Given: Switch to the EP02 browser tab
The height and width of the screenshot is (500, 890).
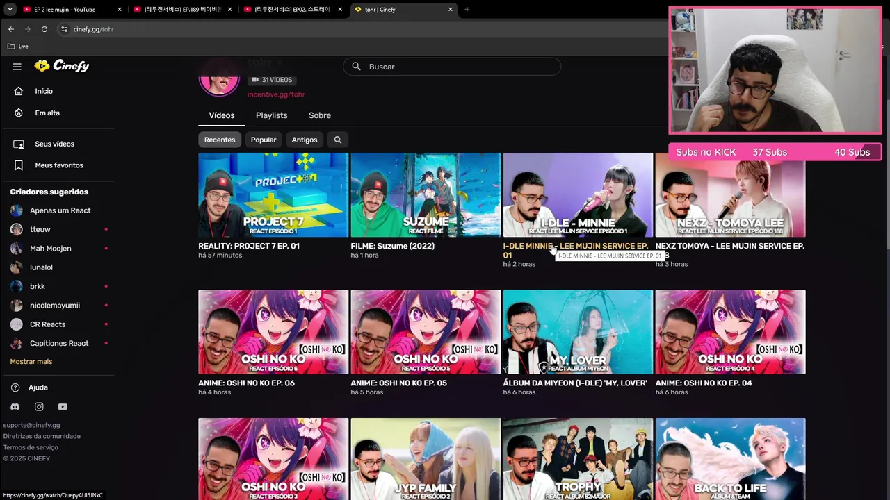Looking at the screenshot, I should click(292, 10).
